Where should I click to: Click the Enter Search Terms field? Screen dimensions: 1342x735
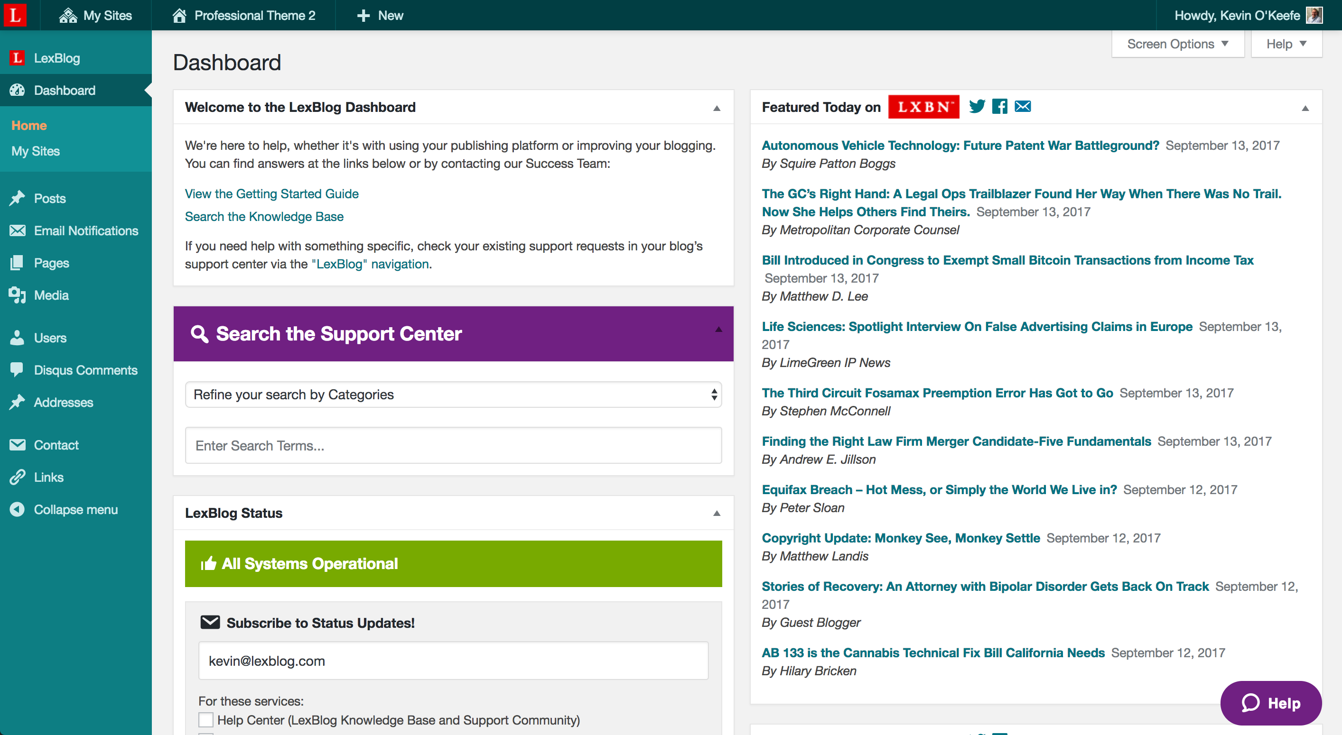(x=453, y=446)
